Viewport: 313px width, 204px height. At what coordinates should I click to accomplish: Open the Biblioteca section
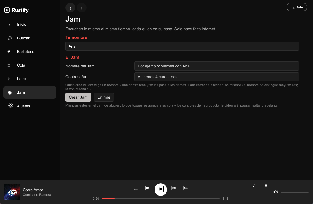coord(30,52)
